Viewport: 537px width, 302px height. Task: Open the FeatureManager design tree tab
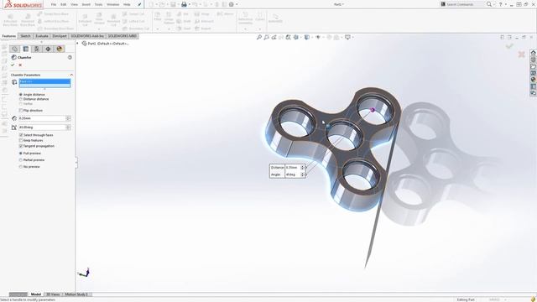(15, 49)
